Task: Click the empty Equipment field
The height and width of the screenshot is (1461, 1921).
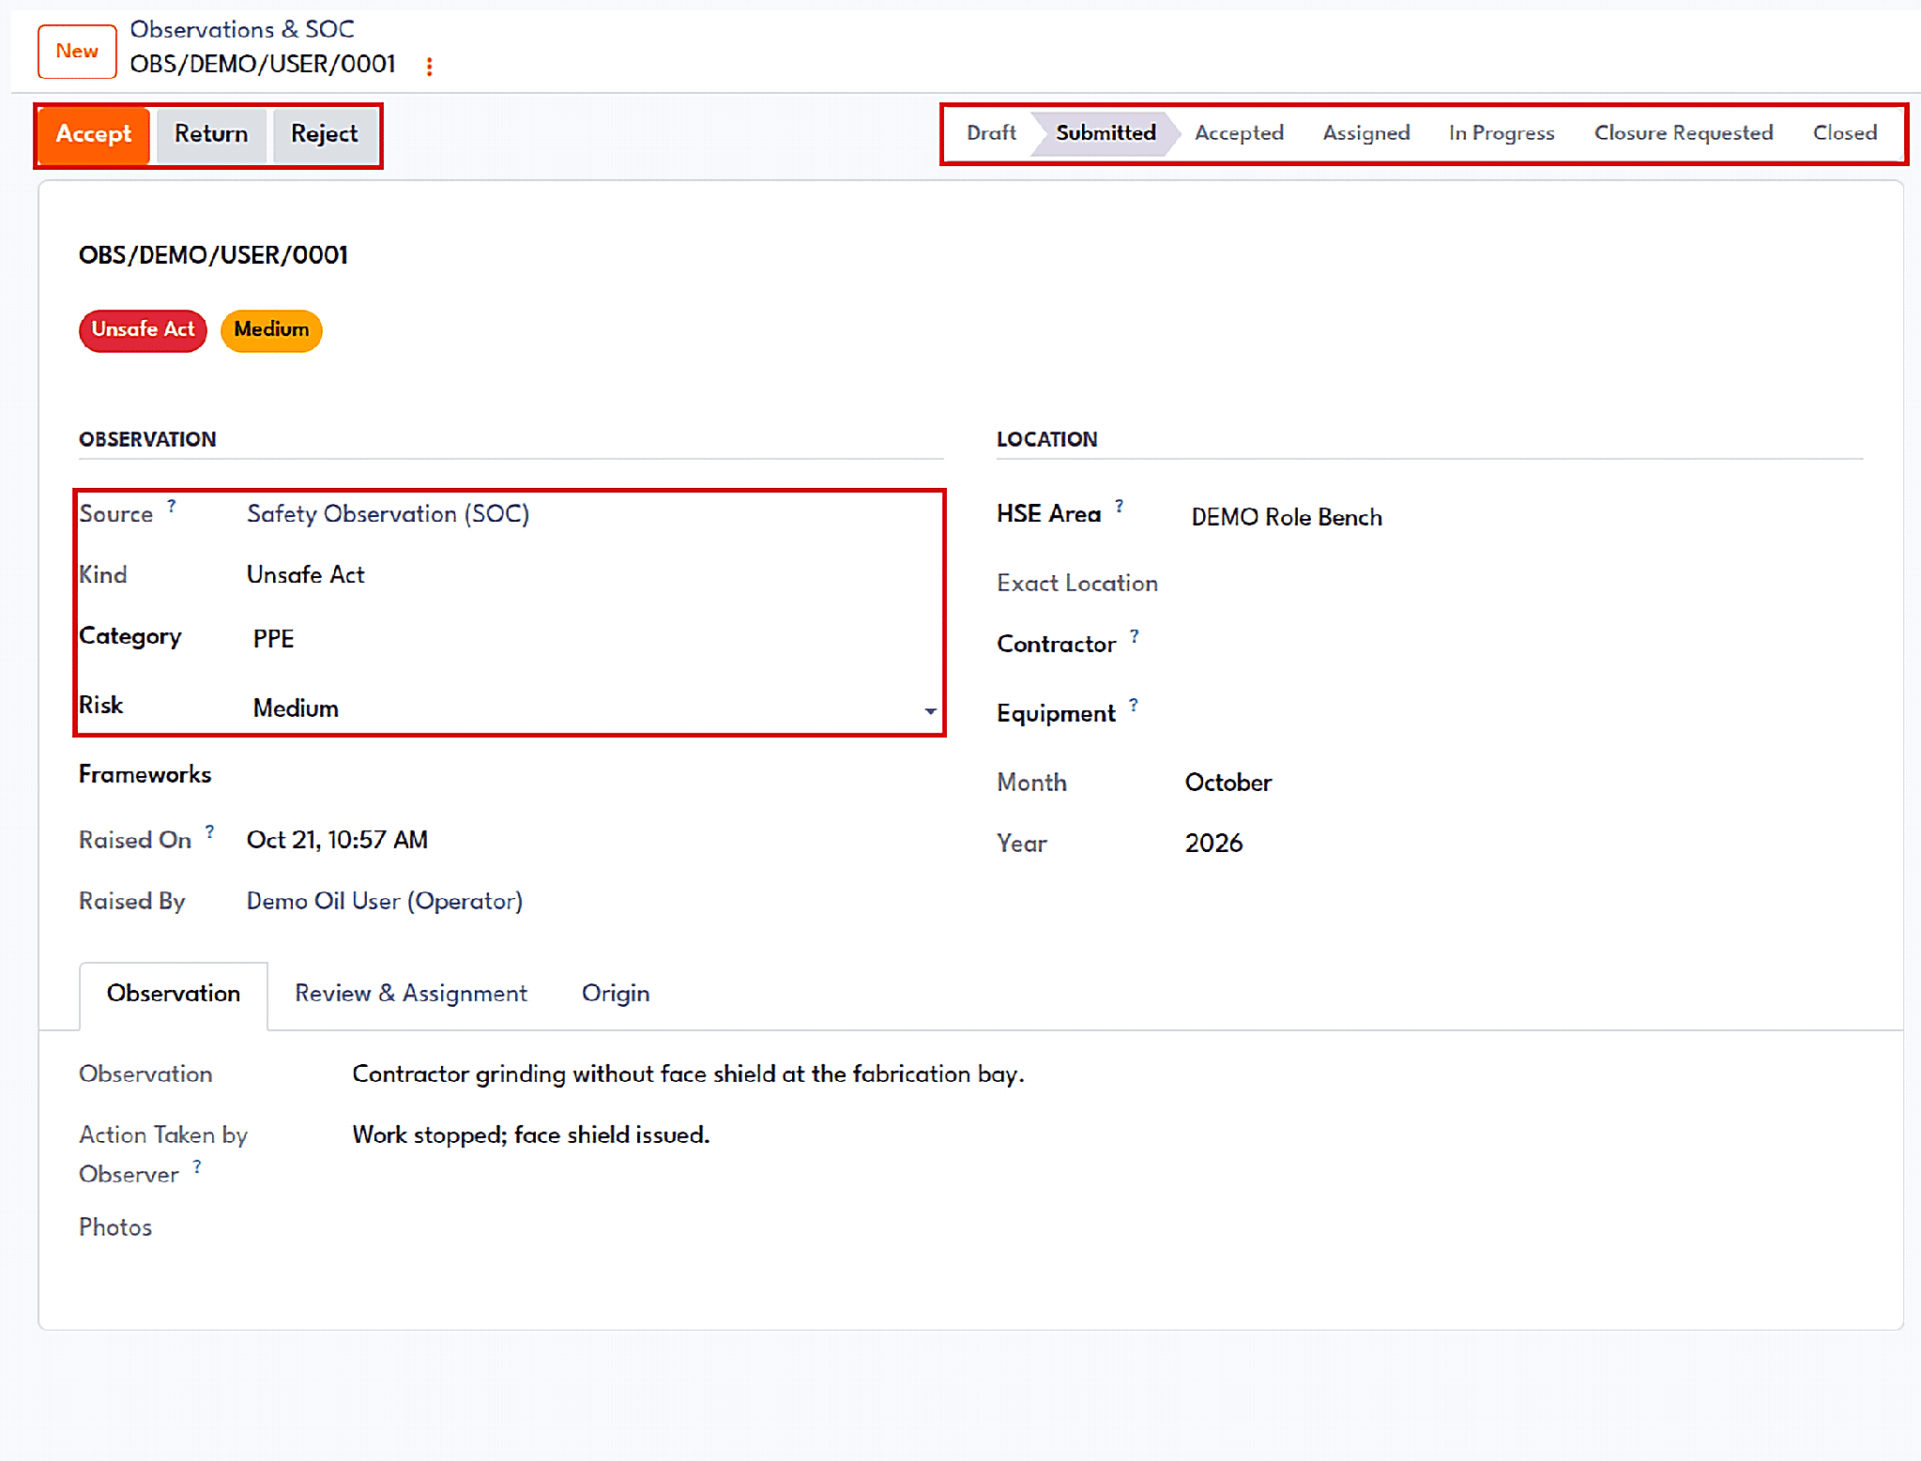Action: [1525, 714]
